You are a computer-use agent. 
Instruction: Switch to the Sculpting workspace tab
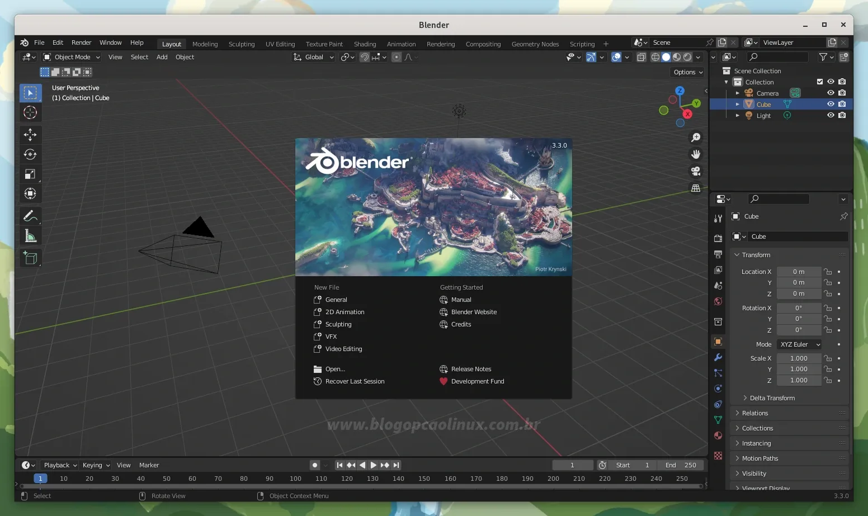pos(242,44)
